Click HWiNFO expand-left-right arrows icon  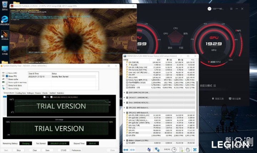point(126,150)
